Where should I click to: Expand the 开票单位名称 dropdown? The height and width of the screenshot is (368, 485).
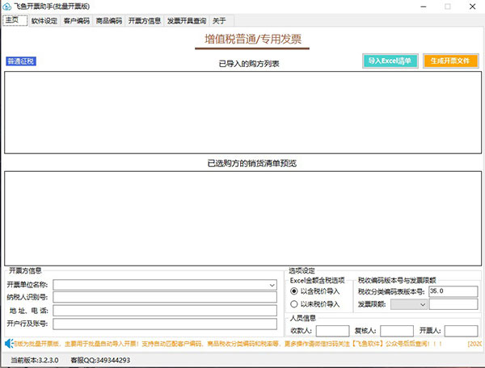(x=272, y=284)
